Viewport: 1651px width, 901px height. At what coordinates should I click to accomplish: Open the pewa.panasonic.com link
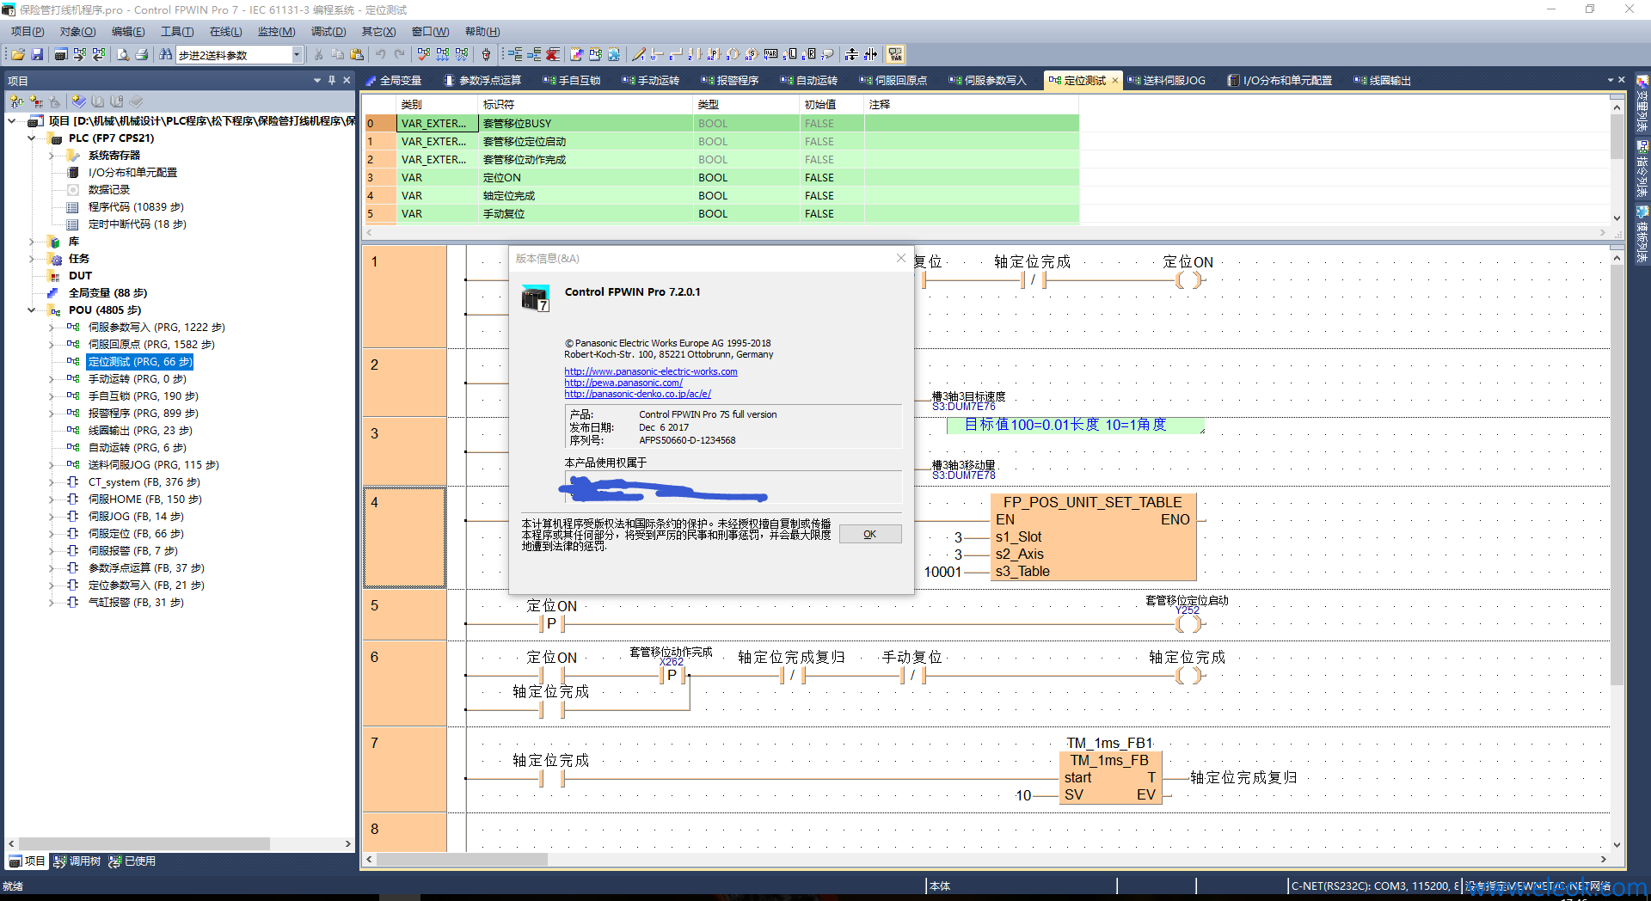tap(623, 383)
